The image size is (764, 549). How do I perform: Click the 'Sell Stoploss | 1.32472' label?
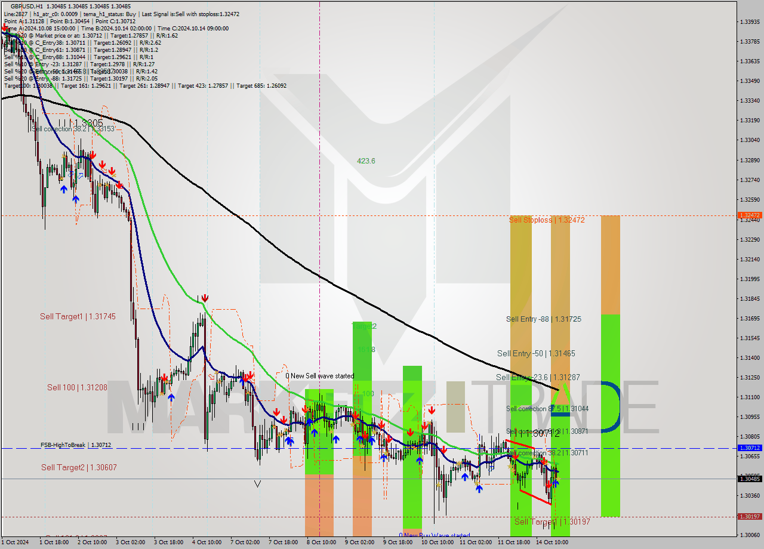click(547, 220)
